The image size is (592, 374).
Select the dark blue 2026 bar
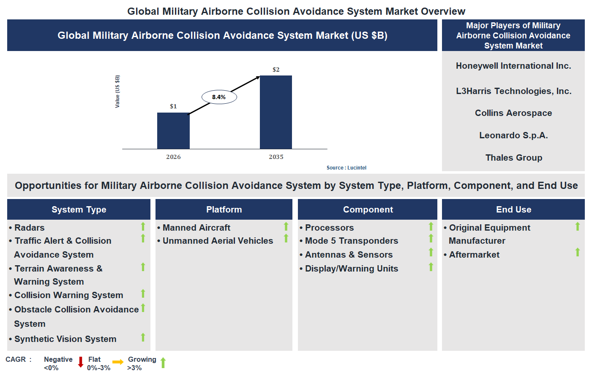tap(174, 132)
